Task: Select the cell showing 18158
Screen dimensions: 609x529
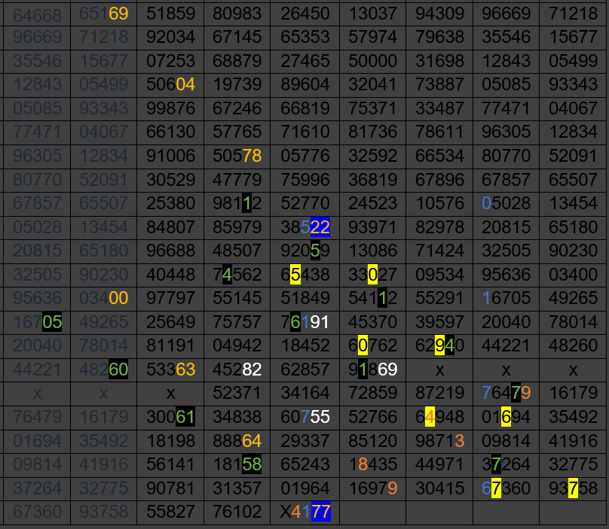Action: pos(237,465)
